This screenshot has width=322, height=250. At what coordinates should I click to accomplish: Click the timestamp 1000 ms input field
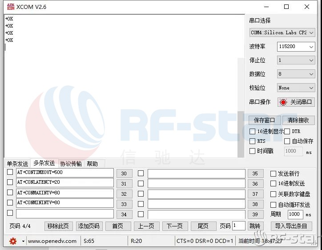click(x=293, y=151)
